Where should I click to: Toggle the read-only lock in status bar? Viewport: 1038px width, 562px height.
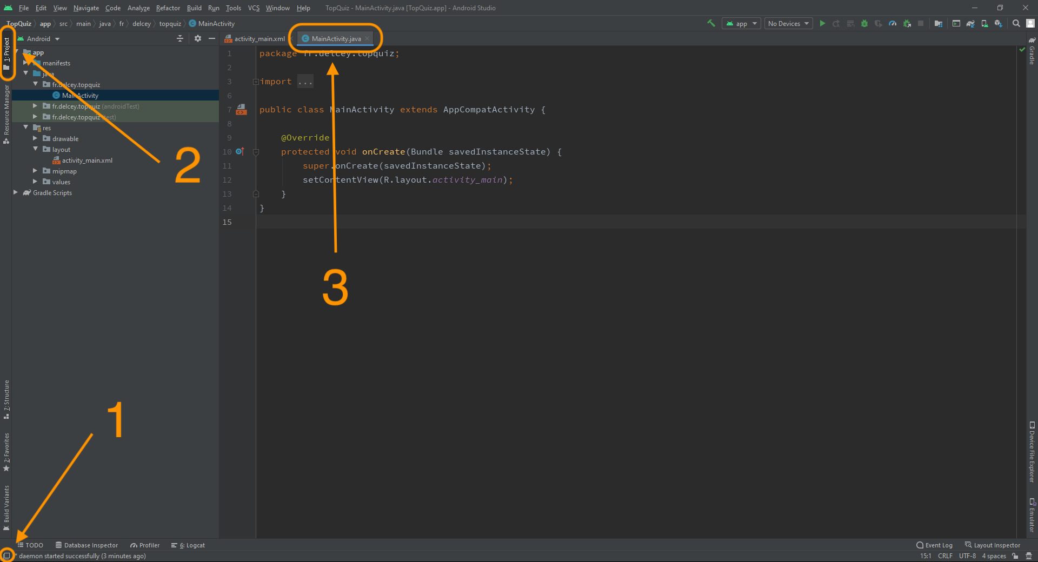click(1015, 556)
